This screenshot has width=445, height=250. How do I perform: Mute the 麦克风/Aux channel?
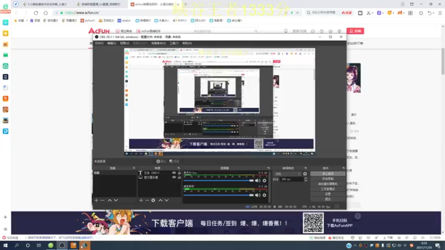(258, 181)
